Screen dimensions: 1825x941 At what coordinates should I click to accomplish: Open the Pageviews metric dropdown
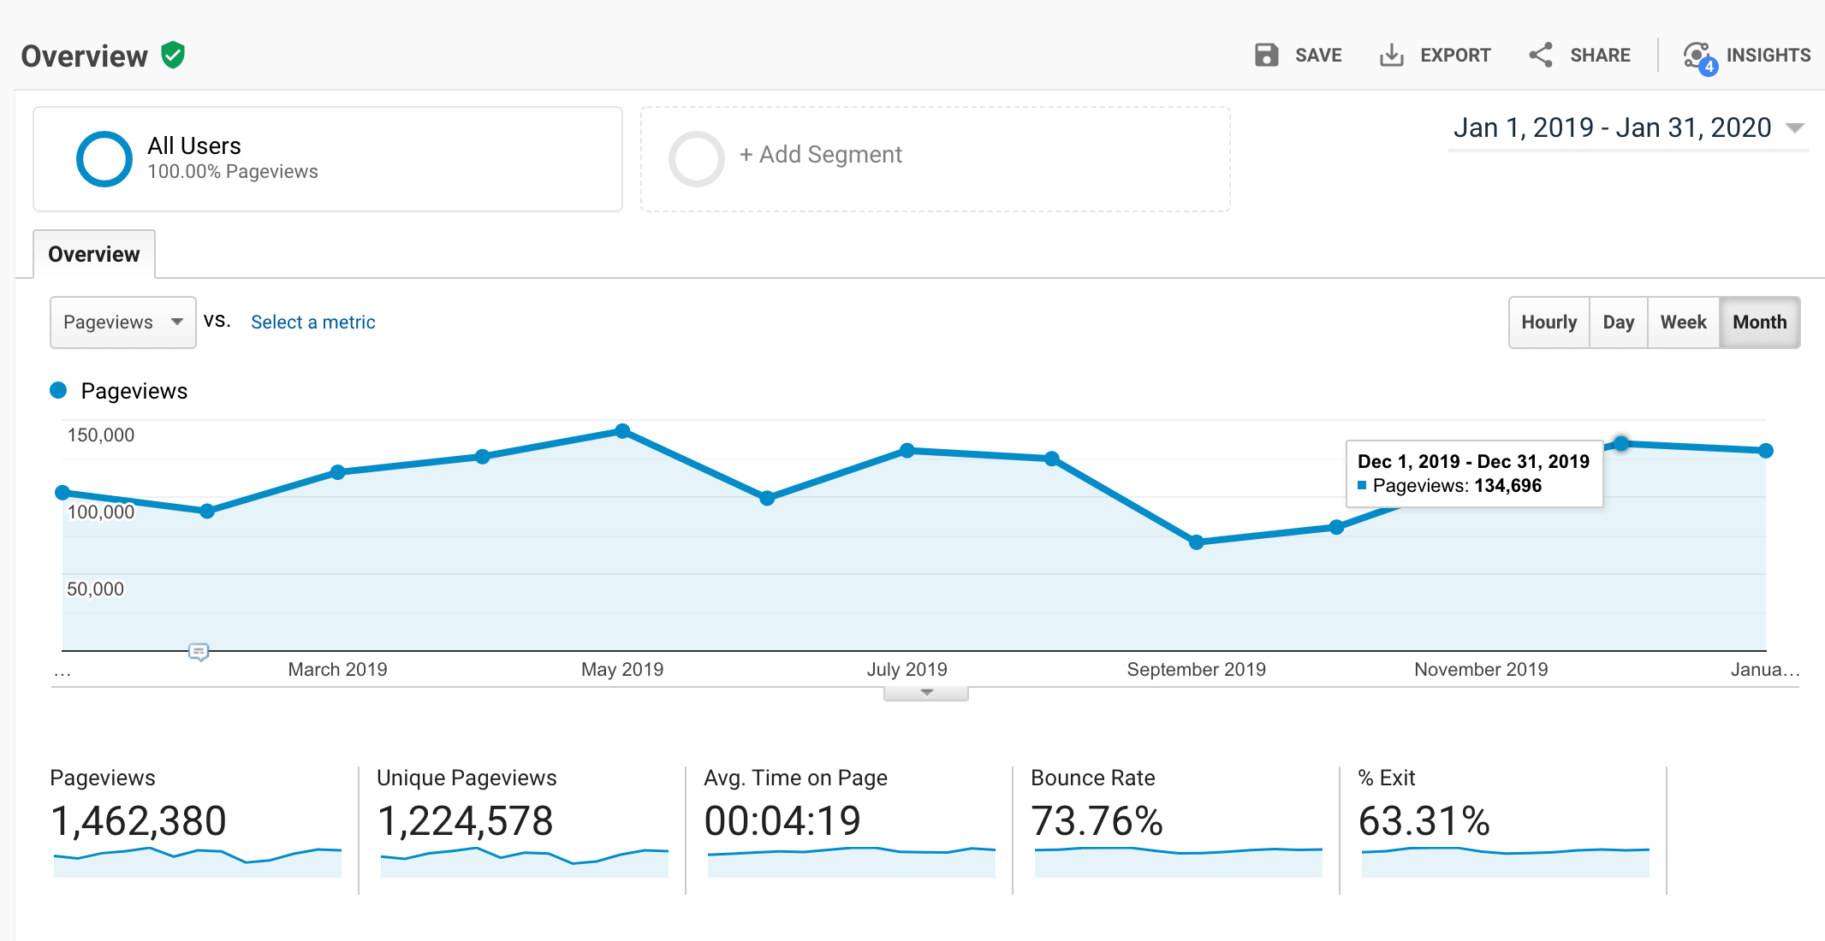[123, 323]
